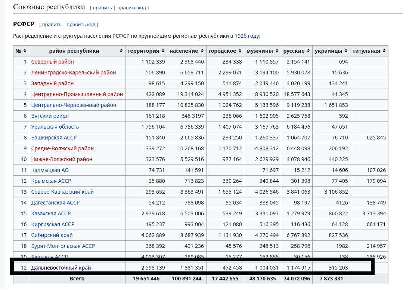
Task: Sort the table by the № column
Action: tap(25, 51)
